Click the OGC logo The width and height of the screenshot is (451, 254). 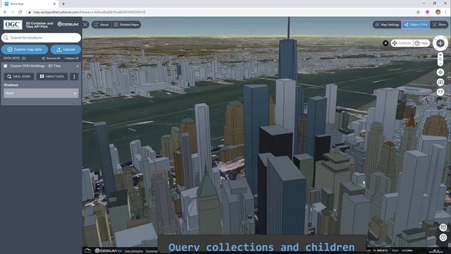13,25
